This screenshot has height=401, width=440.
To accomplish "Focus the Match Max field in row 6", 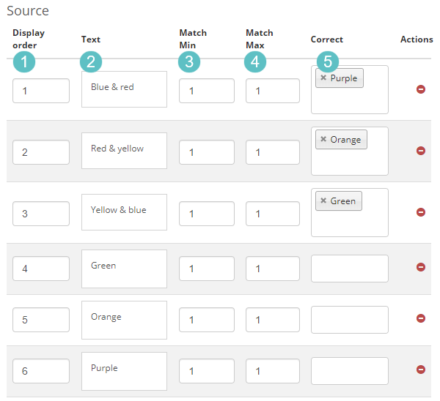I will pyautogui.click(x=272, y=371).
